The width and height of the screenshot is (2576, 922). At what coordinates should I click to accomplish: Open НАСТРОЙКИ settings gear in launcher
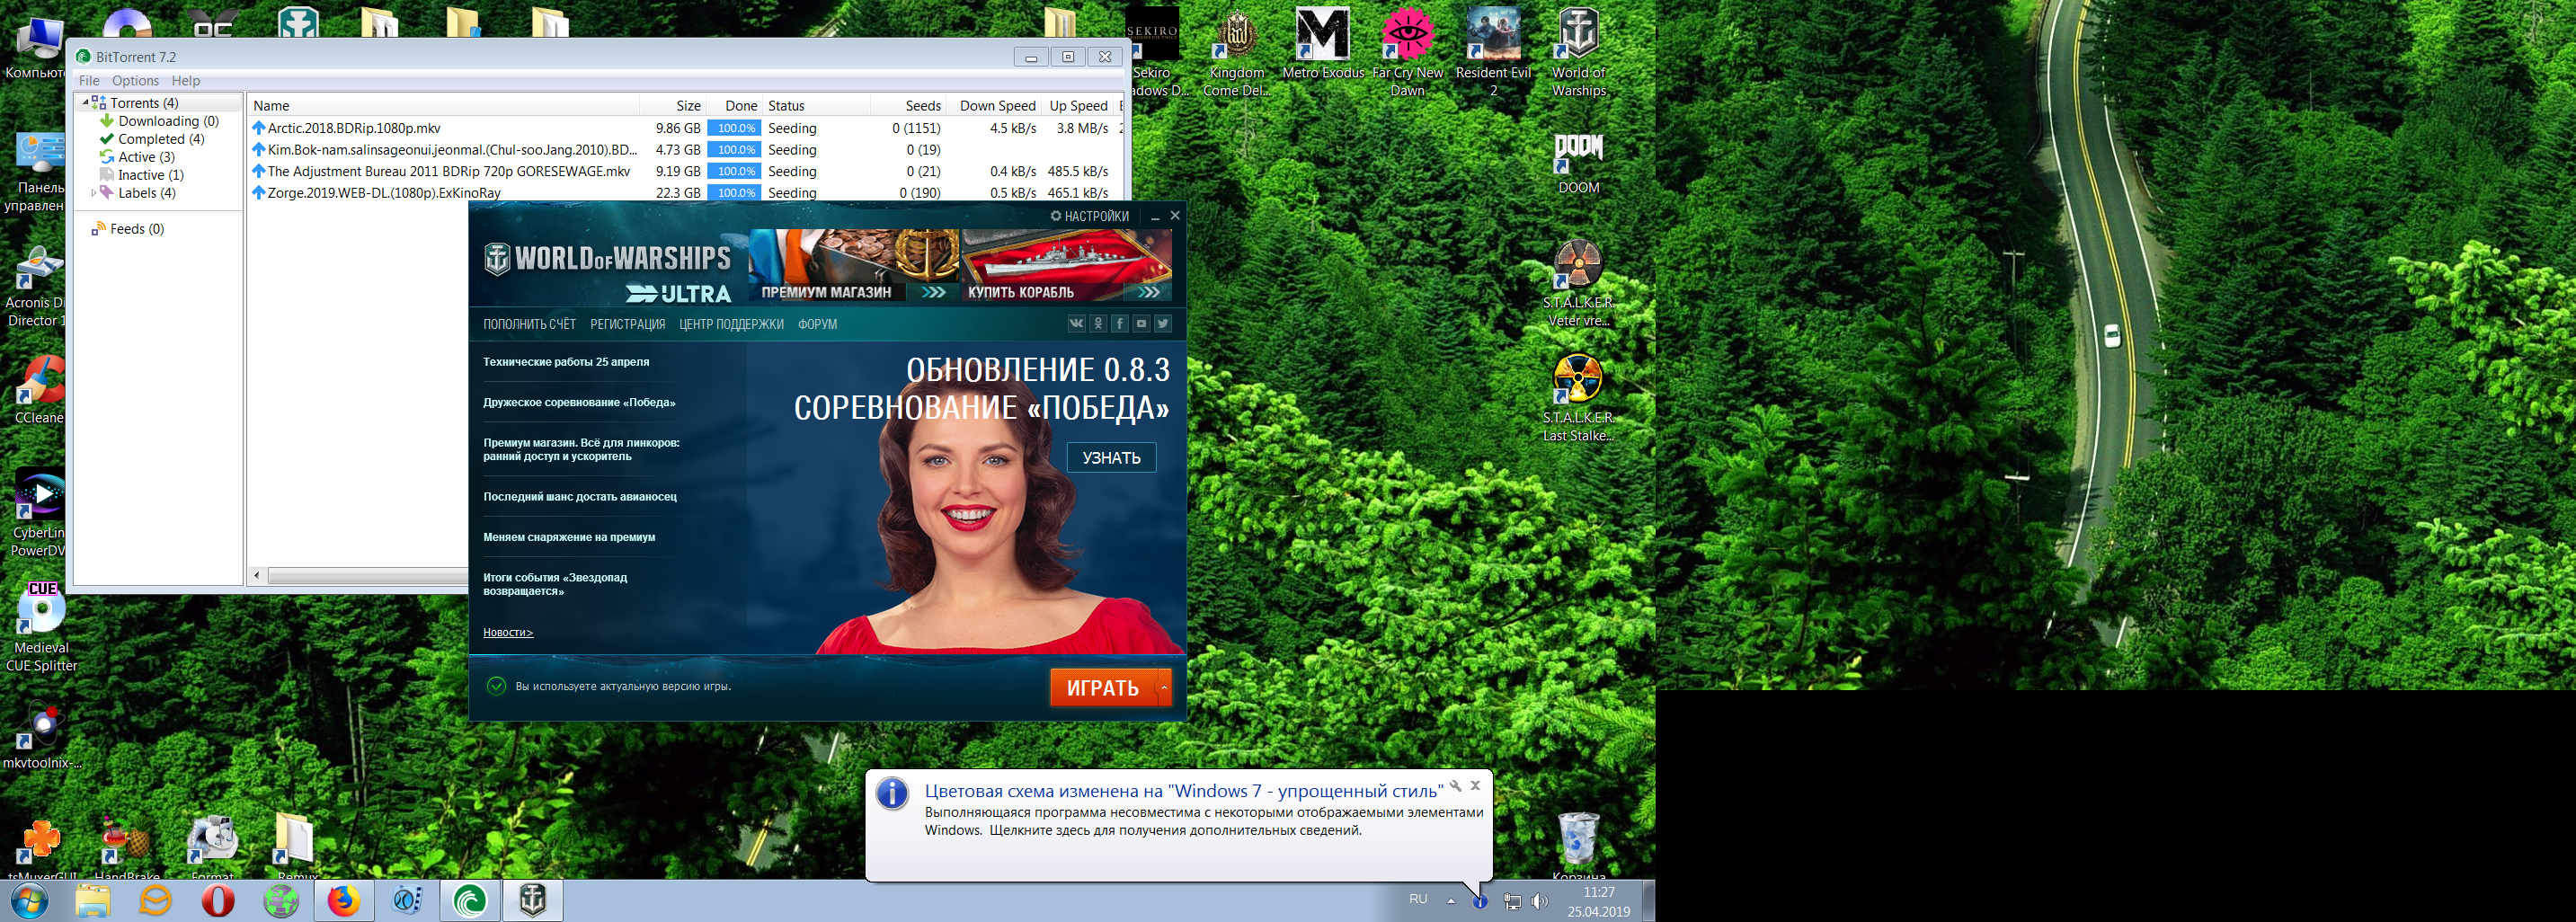1089,216
